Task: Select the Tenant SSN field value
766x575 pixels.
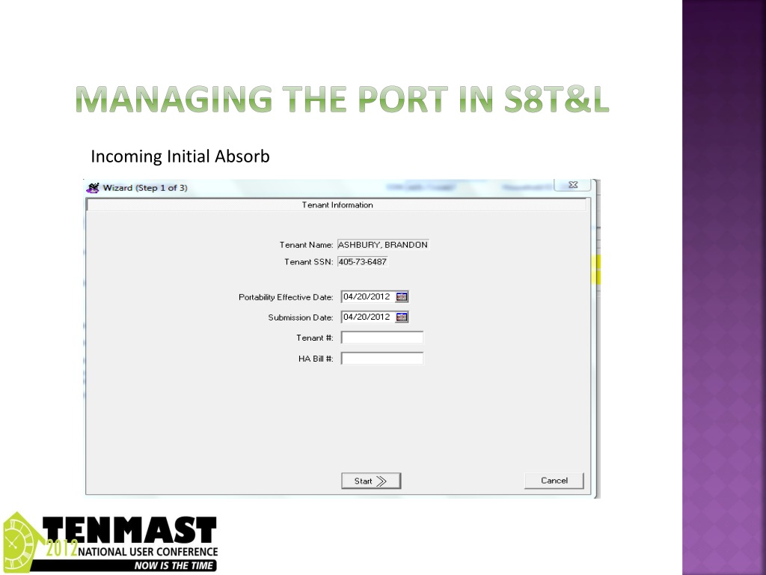Action: coord(363,262)
